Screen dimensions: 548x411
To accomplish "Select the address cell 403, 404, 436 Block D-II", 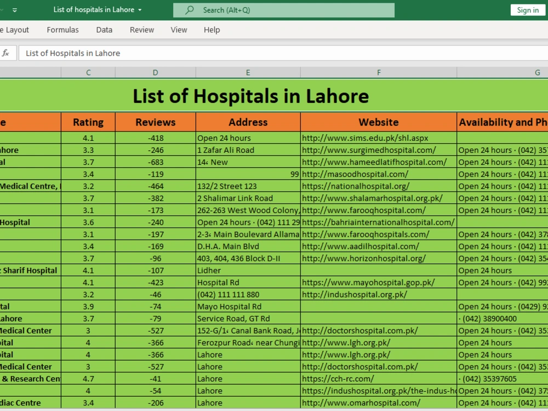I will coord(248,258).
